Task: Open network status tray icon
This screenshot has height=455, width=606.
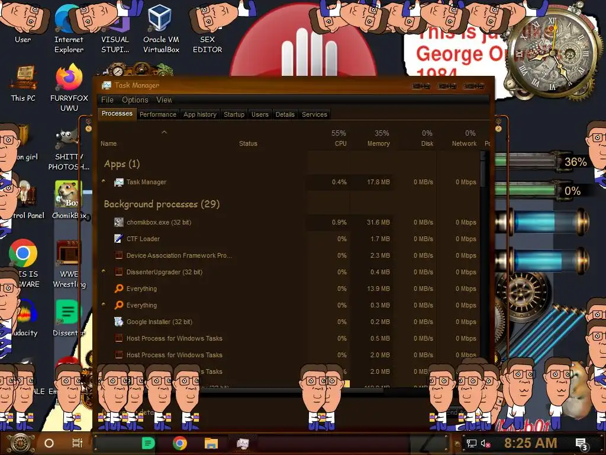Action: point(471,444)
